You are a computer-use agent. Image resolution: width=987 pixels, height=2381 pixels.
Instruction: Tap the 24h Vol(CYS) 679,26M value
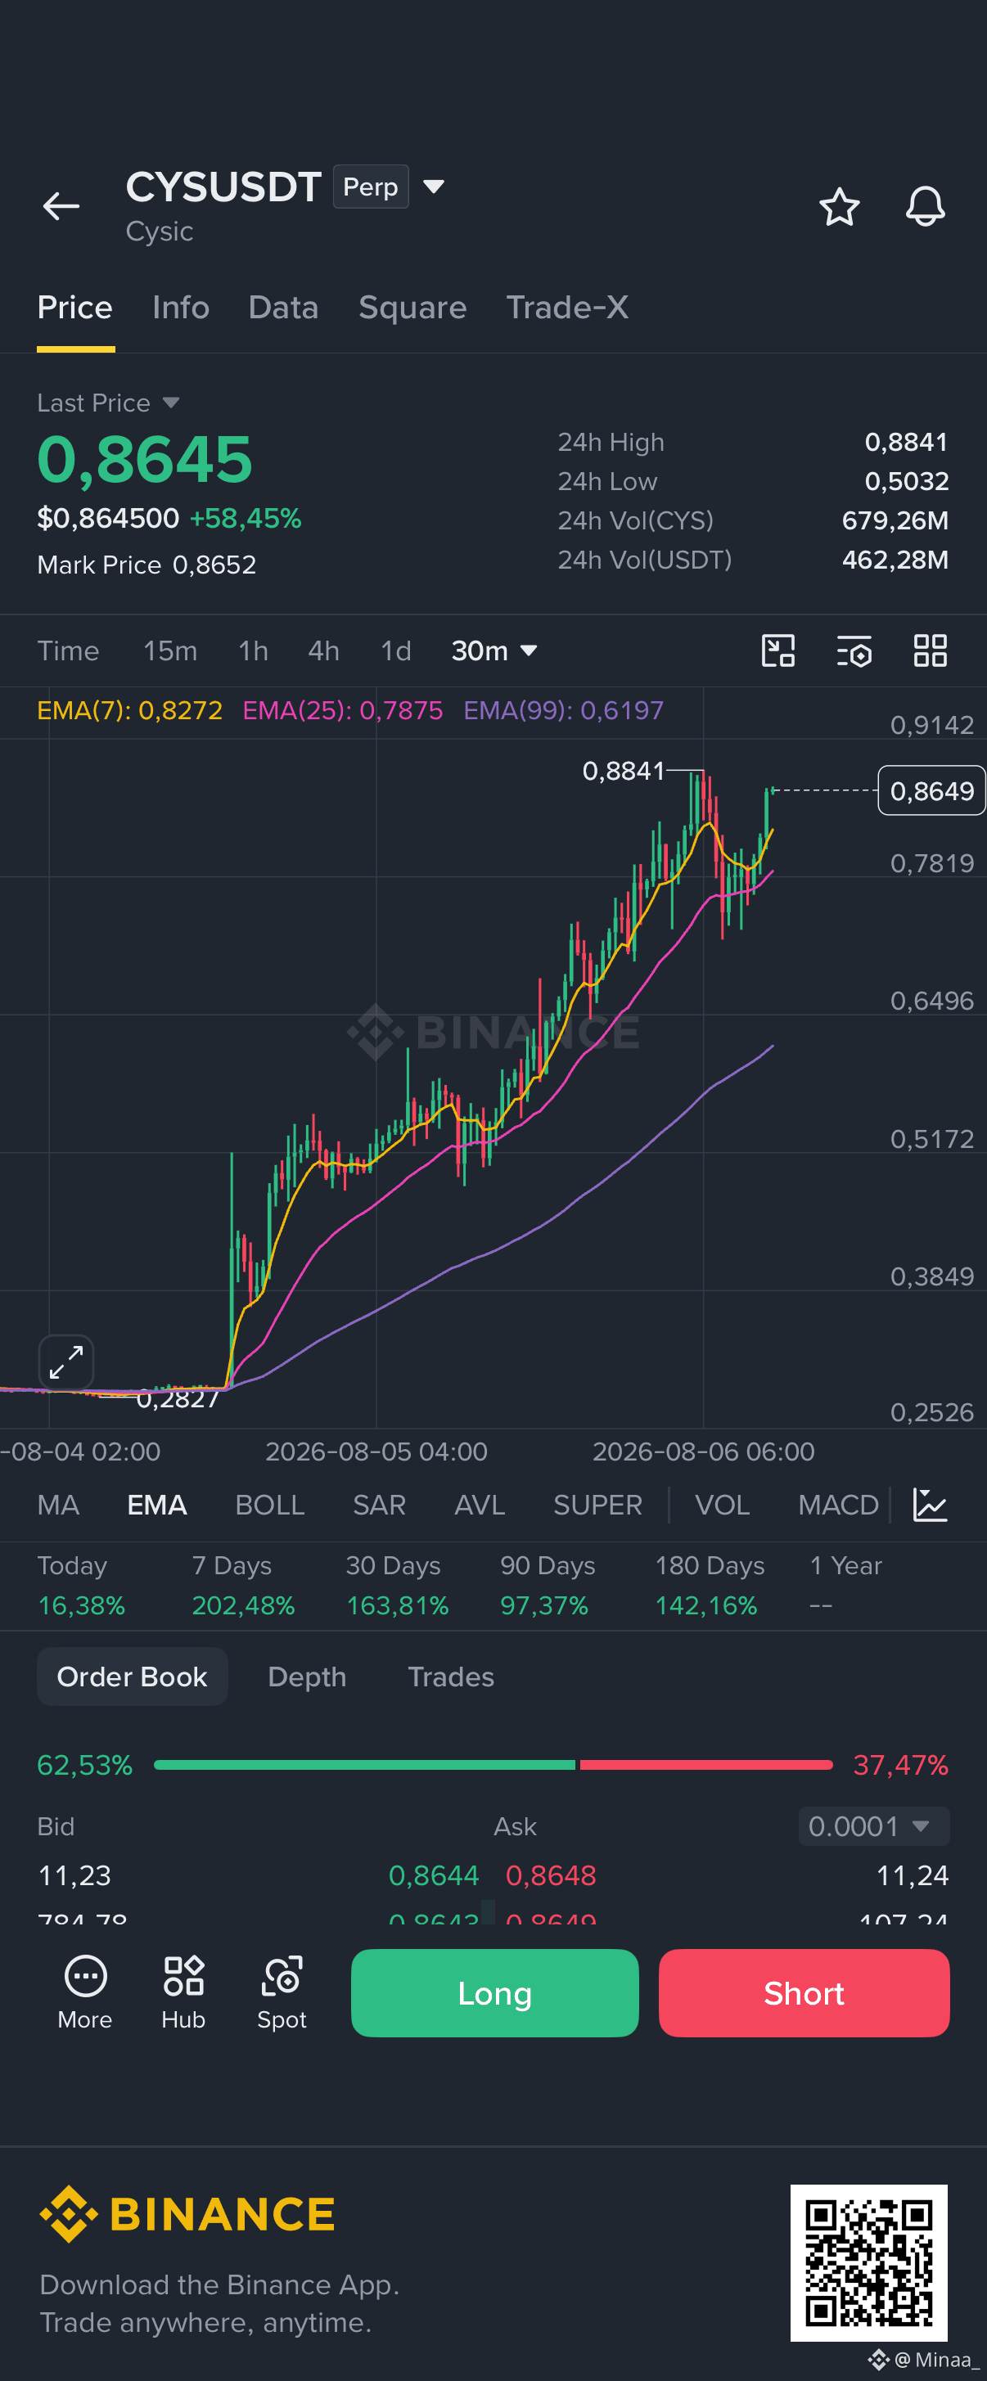(x=895, y=520)
